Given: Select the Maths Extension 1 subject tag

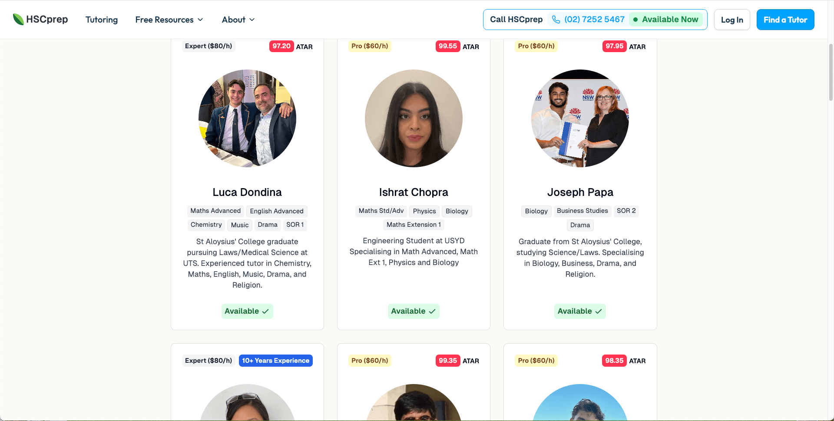Looking at the screenshot, I should 414,225.
